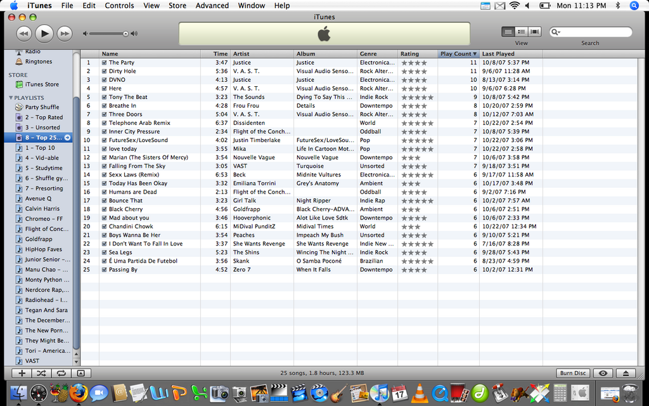Select the Goldfrapp playlist
The image size is (649, 406).
coord(37,239)
